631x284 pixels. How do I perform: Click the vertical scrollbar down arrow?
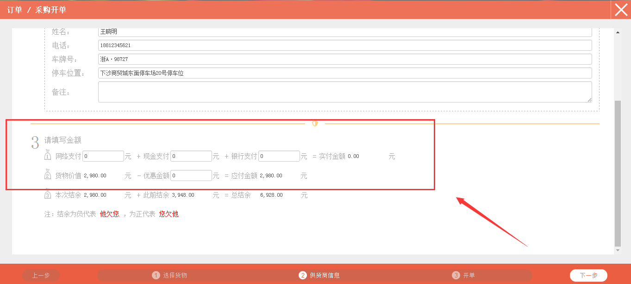pos(618,250)
